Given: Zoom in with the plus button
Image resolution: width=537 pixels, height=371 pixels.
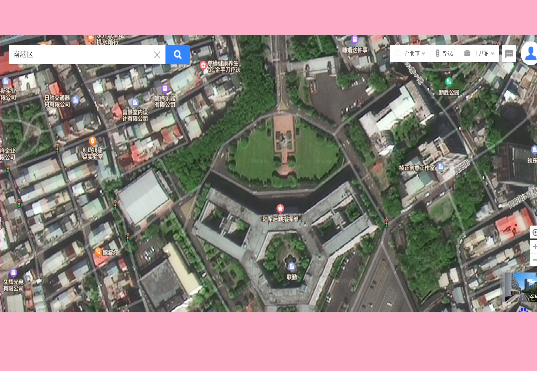Looking at the screenshot, I should (534, 246).
